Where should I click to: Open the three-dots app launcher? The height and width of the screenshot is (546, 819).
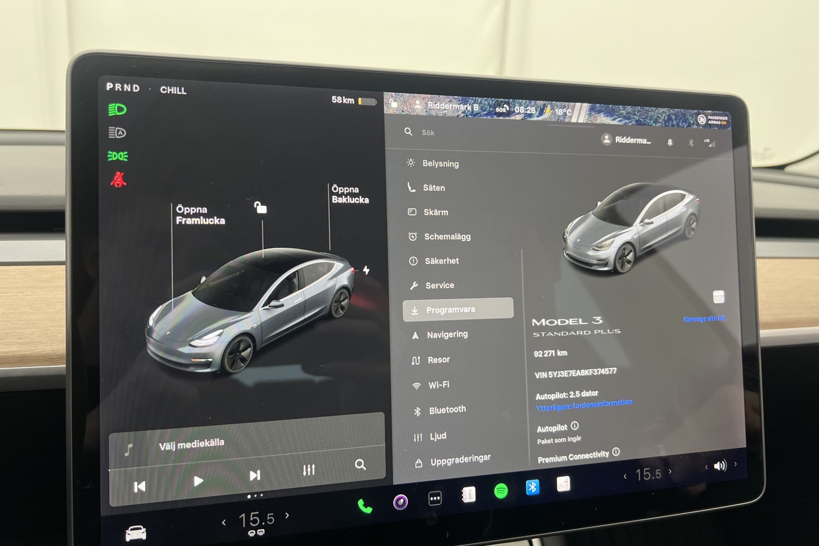(435, 498)
